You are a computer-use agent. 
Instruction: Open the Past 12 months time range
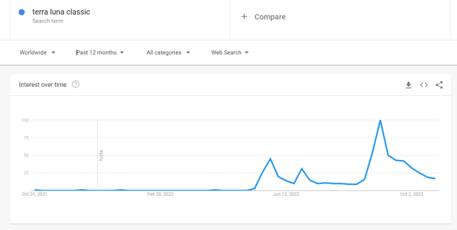(100, 53)
